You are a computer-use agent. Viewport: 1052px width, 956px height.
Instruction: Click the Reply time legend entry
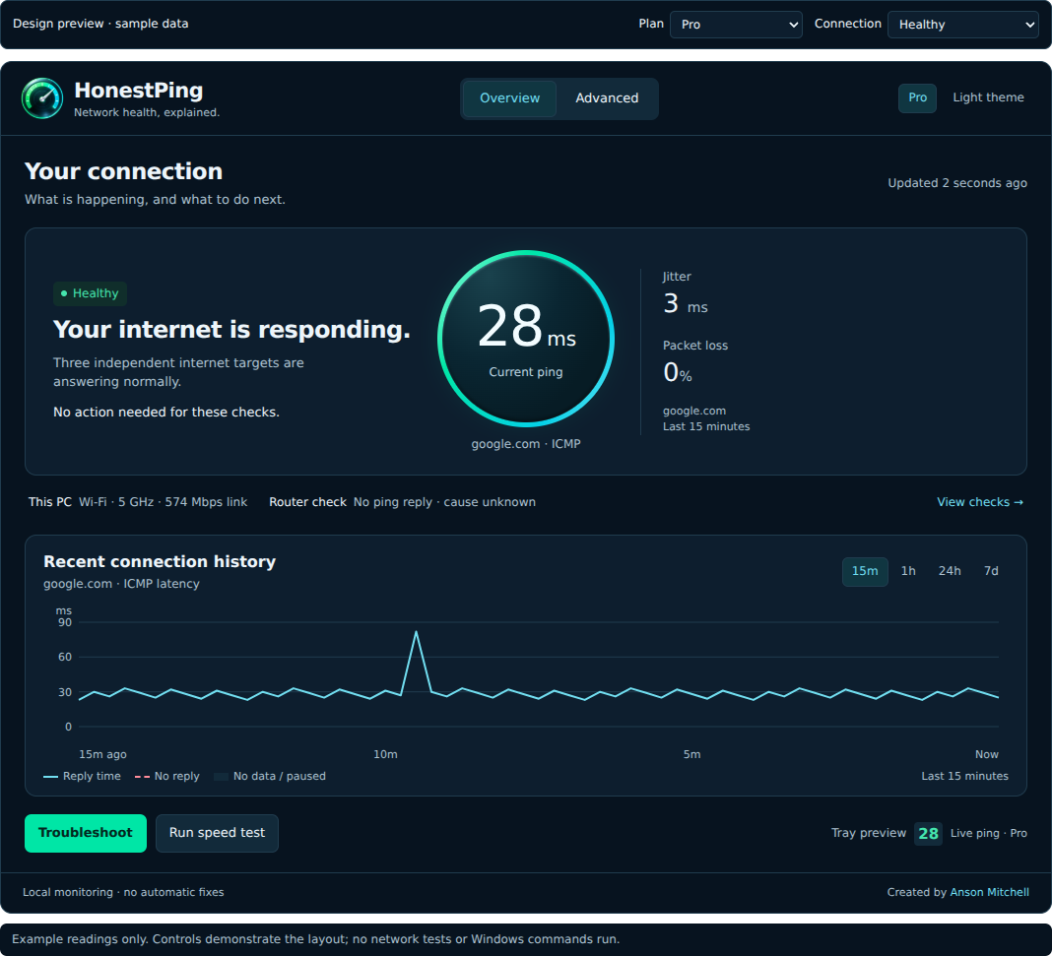82,777
